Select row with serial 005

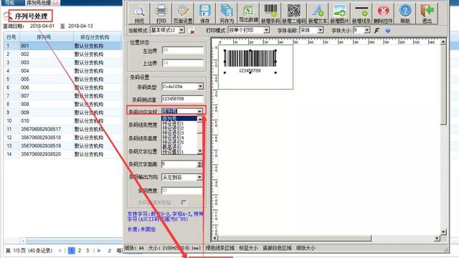(x=62, y=80)
